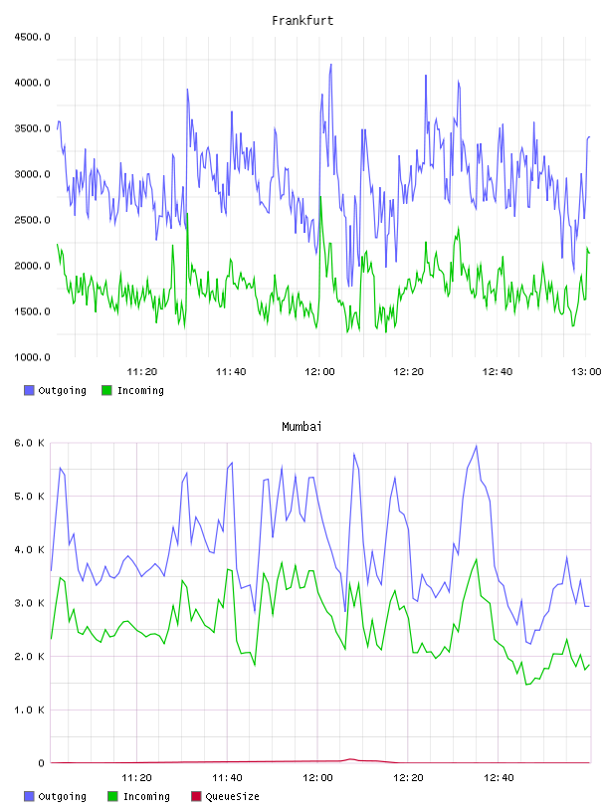Click the 1000.0 y-axis label in Frankfurt
The image size is (605, 812).
click(32, 357)
